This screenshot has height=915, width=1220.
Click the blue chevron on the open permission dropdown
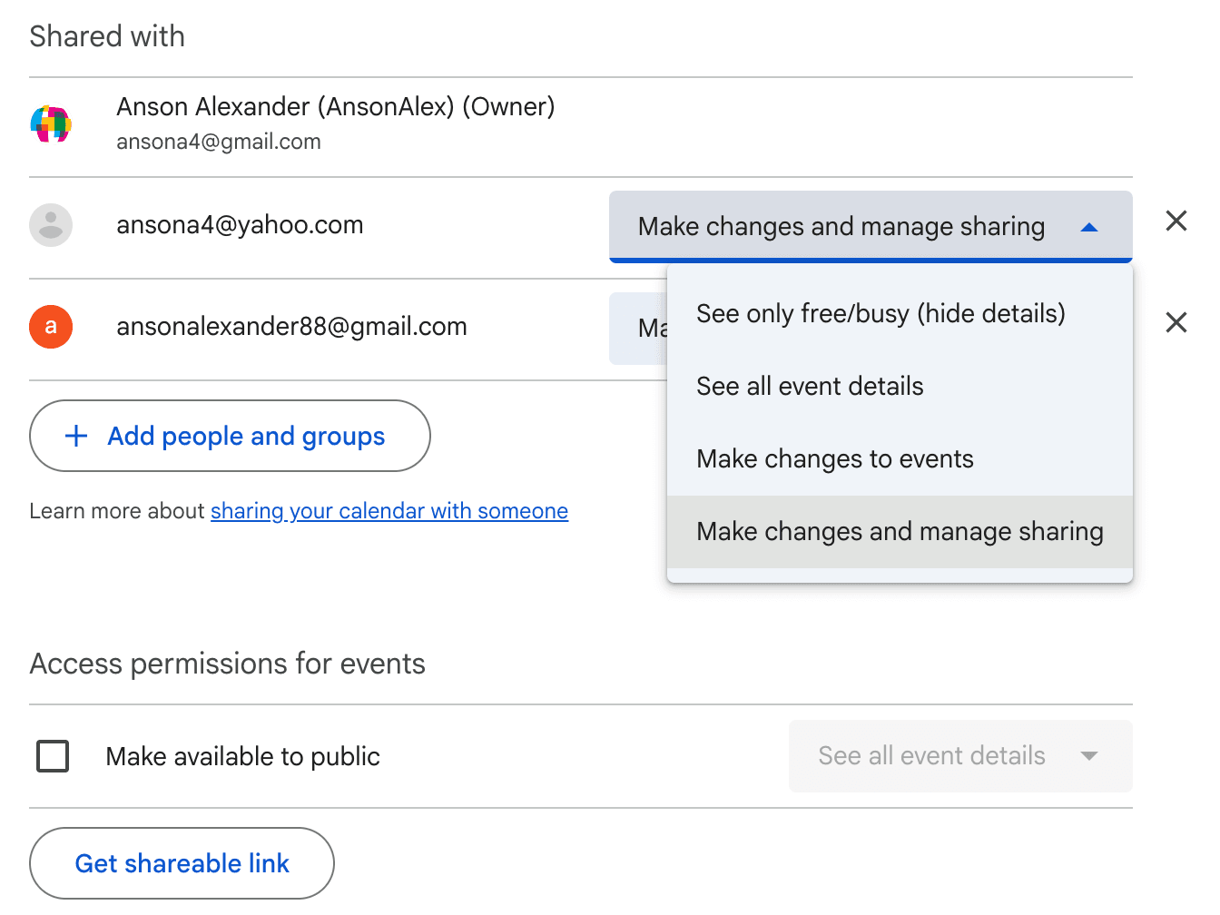point(1090,227)
